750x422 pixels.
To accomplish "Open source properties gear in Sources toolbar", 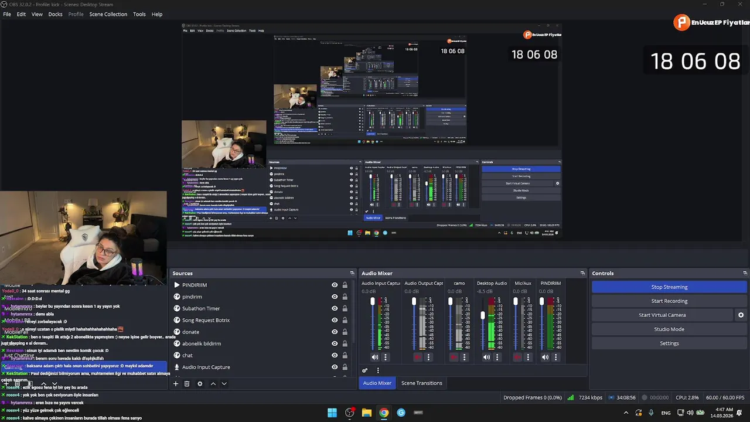I will tap(200, 383).
